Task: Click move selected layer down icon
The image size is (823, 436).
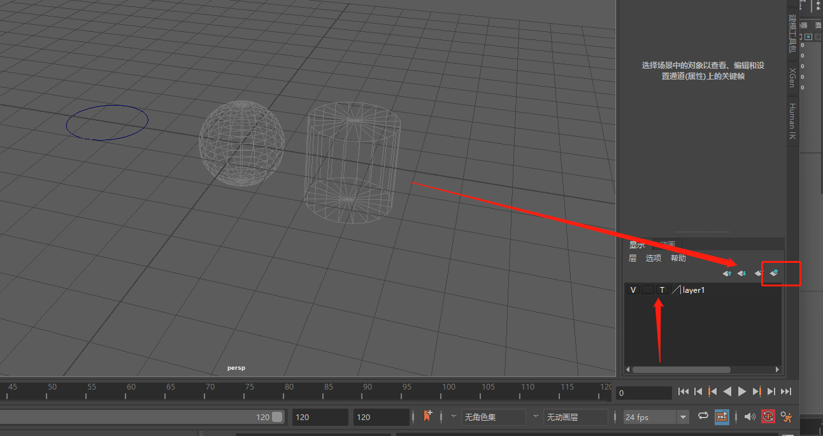Action: [x=742, y=273]
